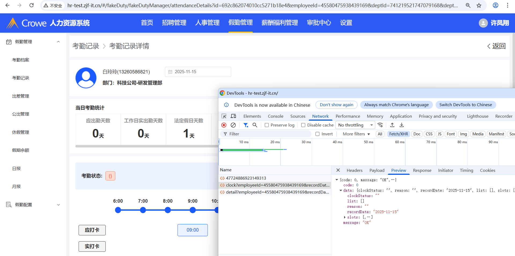This screenshot has height=256, width=515.
Task: Click the 2025-11-15 date input field
Action: tap(198, 72)
